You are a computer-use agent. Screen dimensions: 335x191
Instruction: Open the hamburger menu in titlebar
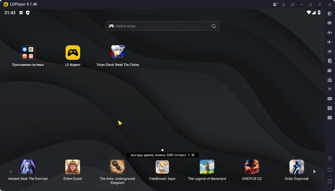coord(284,4)
